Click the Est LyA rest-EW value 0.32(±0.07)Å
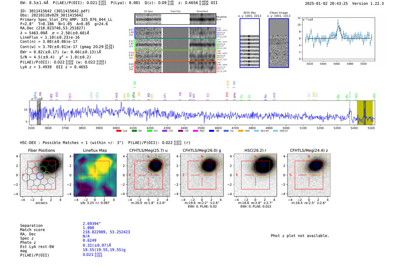The height and width of the screenshot is (275, 404). [97, 245]
